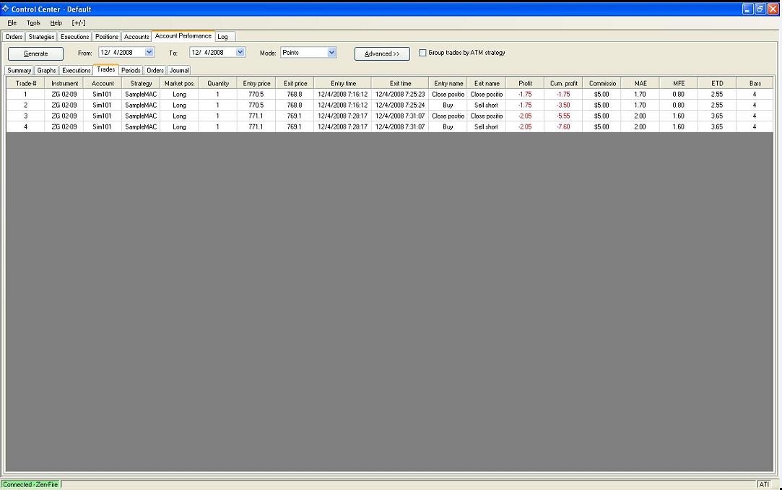Click the MFE column header
The image size is (782, 490).
(x=679, y=83)
